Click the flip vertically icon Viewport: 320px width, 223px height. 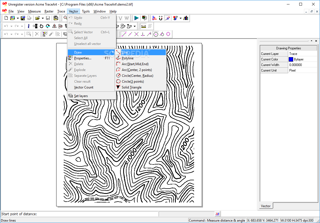60,26
